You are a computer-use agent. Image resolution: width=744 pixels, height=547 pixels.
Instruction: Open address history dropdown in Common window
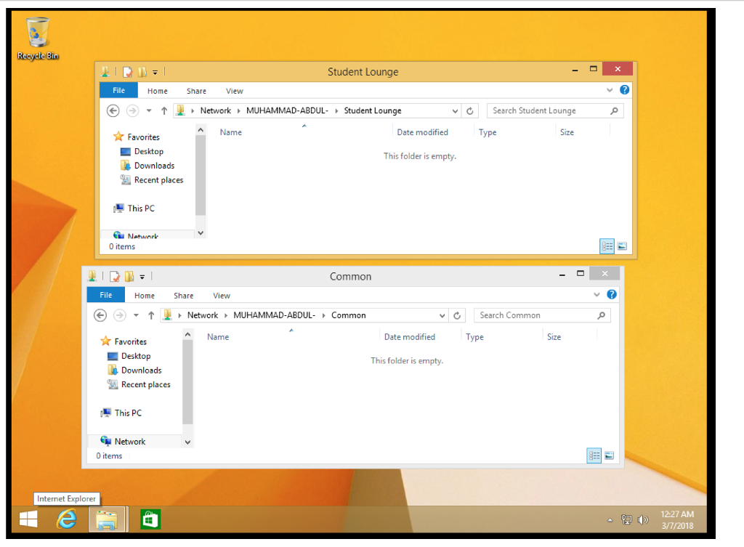pos(442,315)
